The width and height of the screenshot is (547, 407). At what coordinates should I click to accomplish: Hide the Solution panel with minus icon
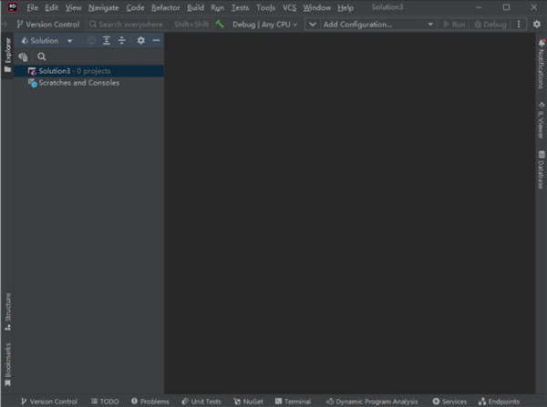pyautogui.click(x=156, y=41)
